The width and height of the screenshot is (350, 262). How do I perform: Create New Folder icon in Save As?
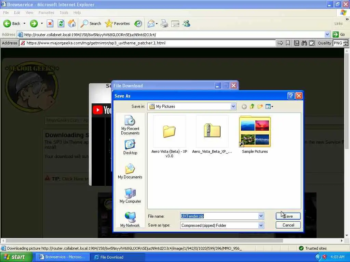coord(260,106)
